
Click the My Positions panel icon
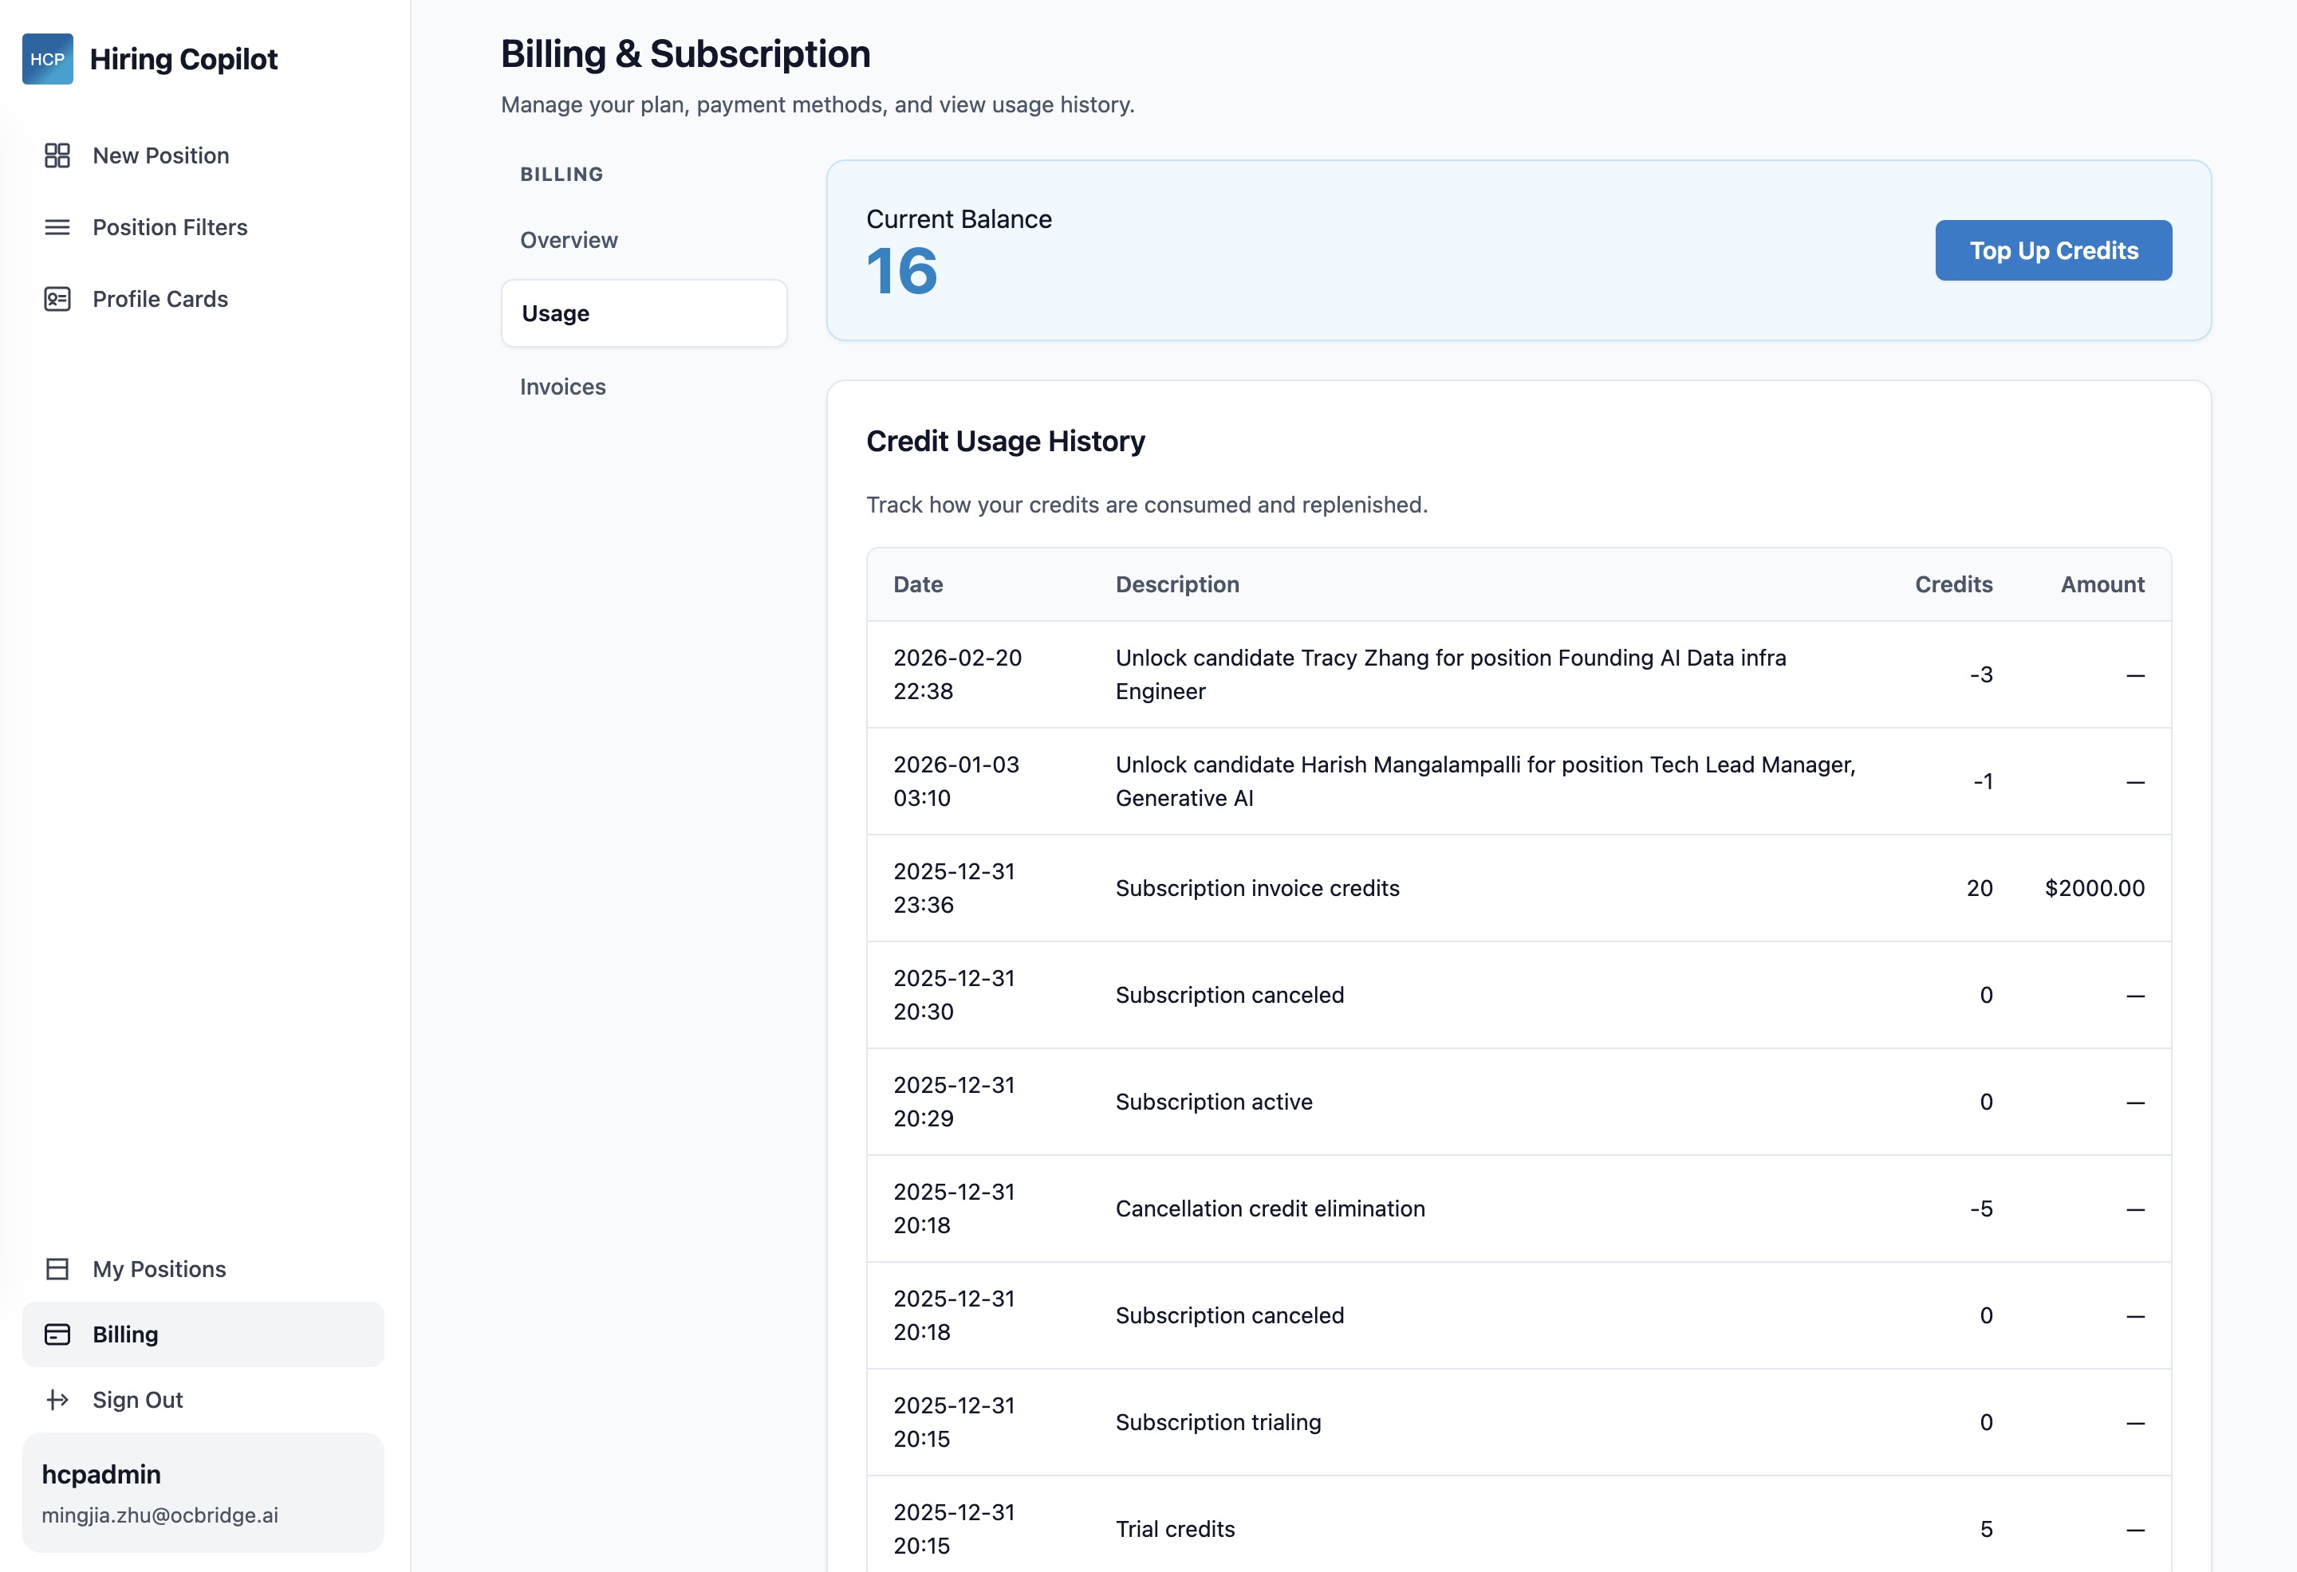[x=57, y=1268]
